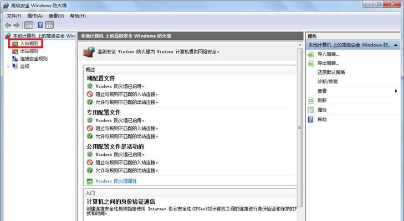Open the 操作(A) menu
The image size is (404, 221).
click(x=35, y=15)
